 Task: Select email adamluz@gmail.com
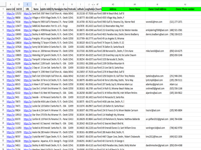tap(157, 84)
